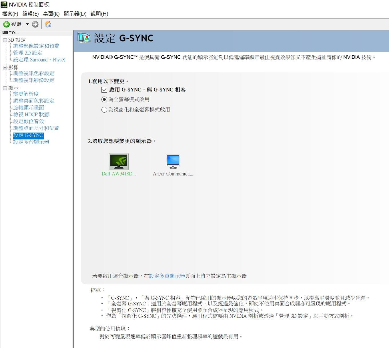
Task: Click the 顯示 category label
Action: point(13,88)
